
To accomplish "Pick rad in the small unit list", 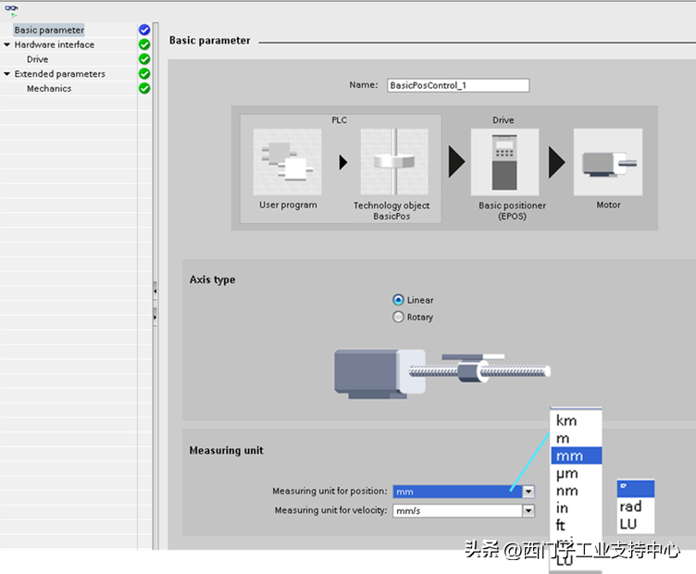I will pos(631,506).
